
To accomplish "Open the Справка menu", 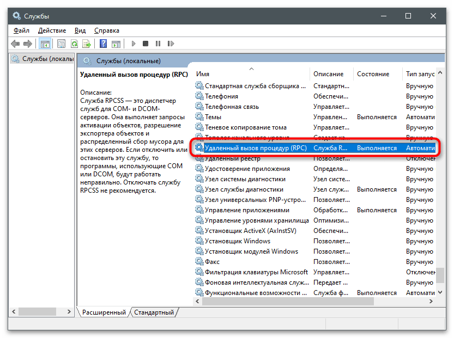I will click(107, 30).
